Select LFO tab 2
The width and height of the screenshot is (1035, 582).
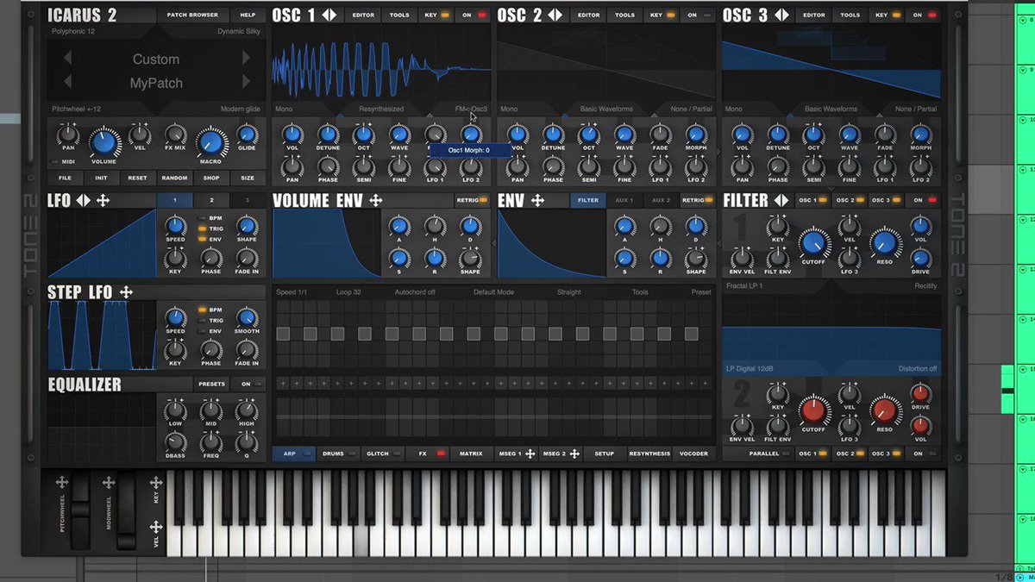(211, 200)
